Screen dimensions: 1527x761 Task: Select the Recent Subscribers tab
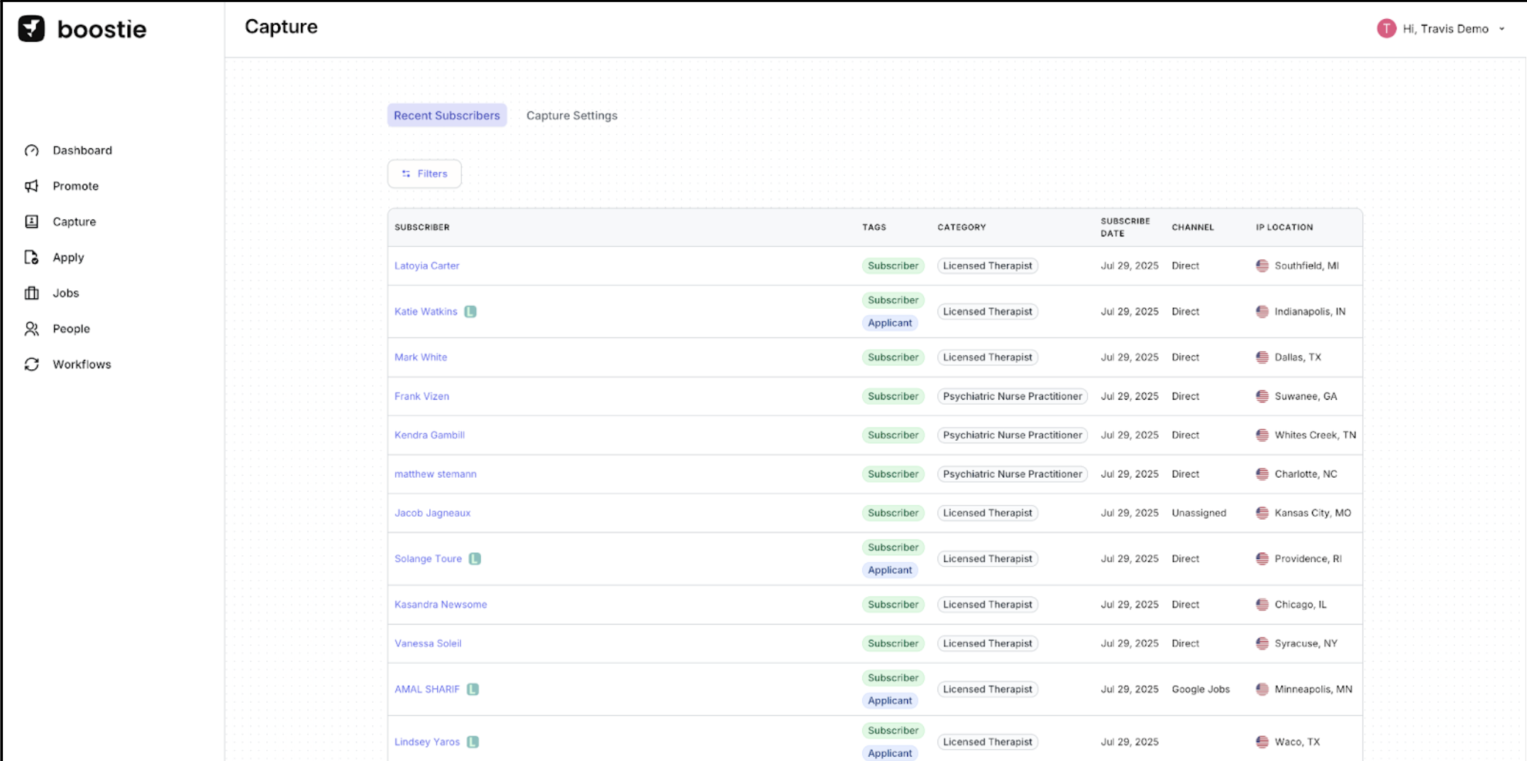tap(446, 116)
